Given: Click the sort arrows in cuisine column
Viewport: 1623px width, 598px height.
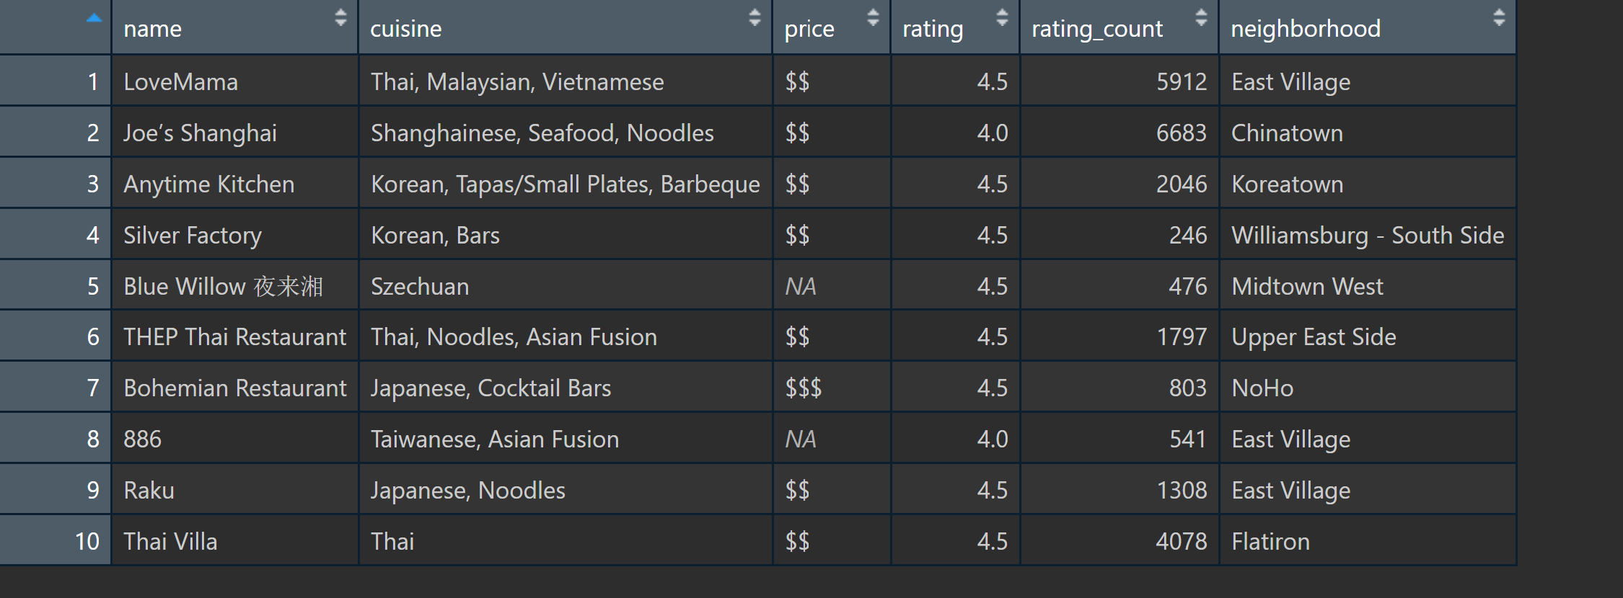Looking at the screenshot, I should [x=755, y=18].
